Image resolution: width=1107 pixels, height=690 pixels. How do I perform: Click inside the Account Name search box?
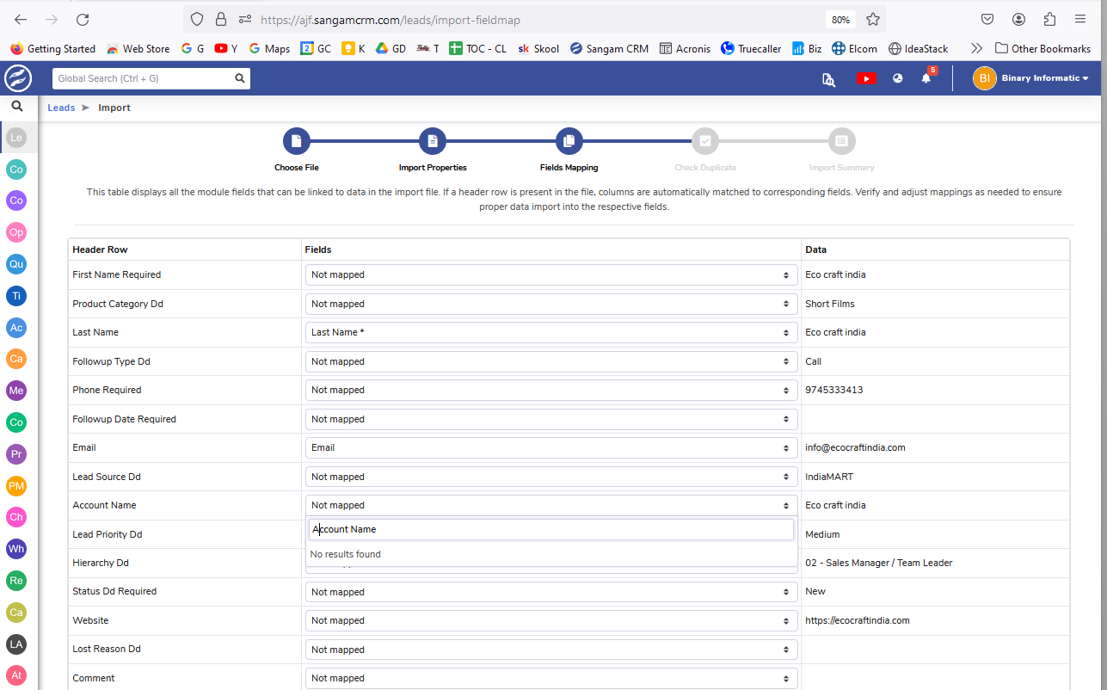(x=551, y=529)
